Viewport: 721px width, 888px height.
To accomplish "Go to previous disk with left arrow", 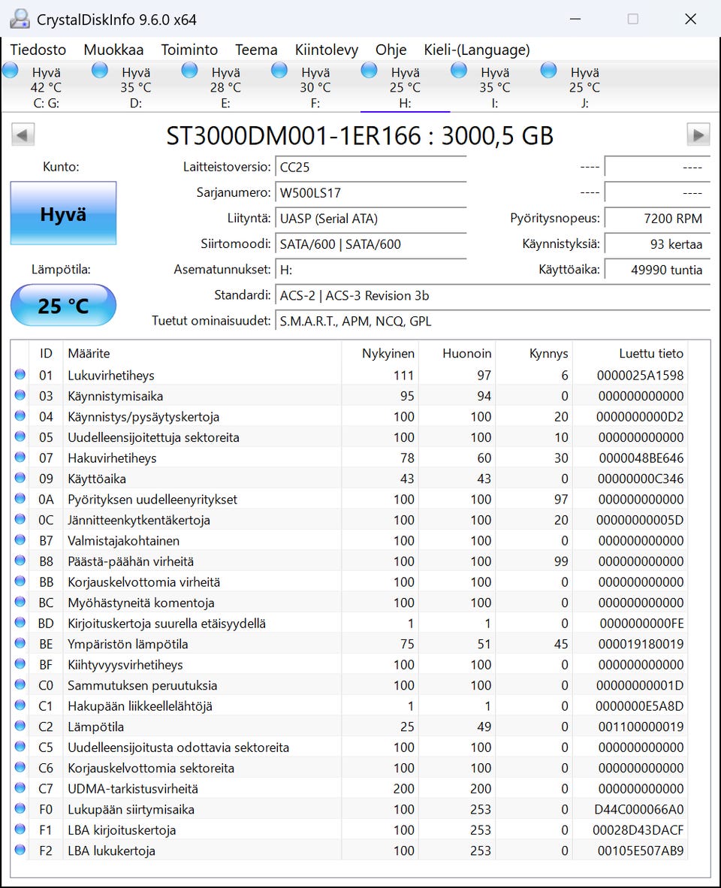I will tap(23, 134).
